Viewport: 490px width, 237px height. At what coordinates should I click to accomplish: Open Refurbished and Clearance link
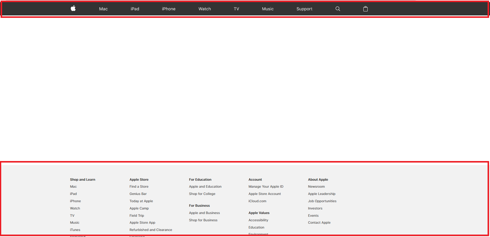(x=151, y=230)
